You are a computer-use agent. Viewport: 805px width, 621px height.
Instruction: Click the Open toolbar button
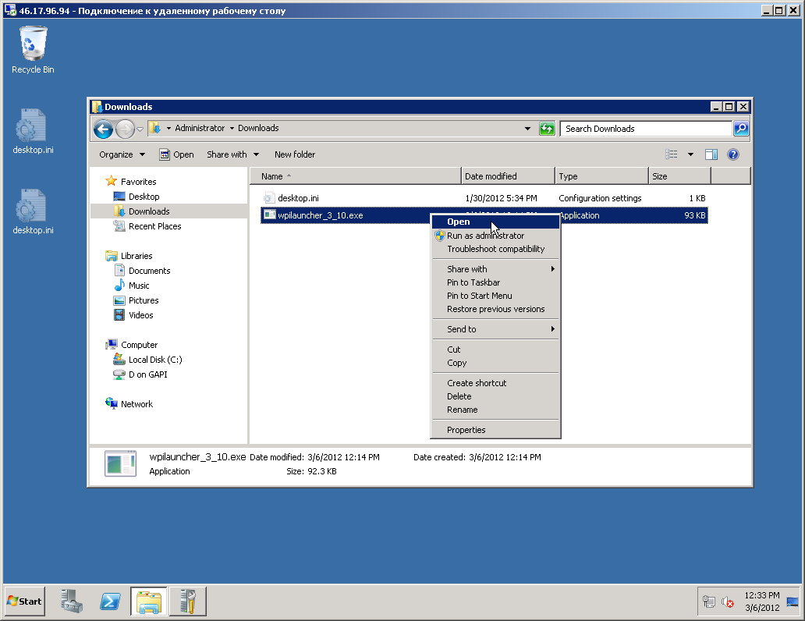(176, 154)
